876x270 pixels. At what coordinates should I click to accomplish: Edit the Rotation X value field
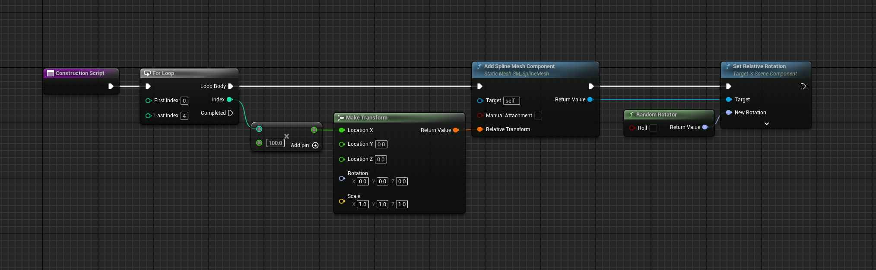(x=363, y=182)
